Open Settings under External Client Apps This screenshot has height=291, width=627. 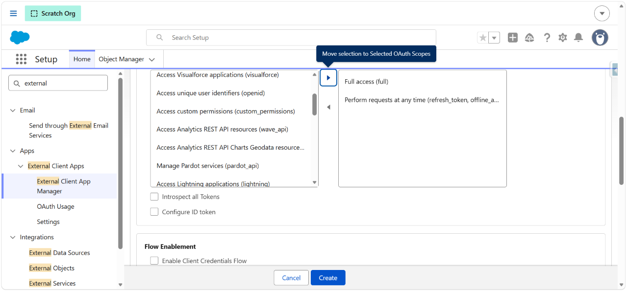[48, 222]
